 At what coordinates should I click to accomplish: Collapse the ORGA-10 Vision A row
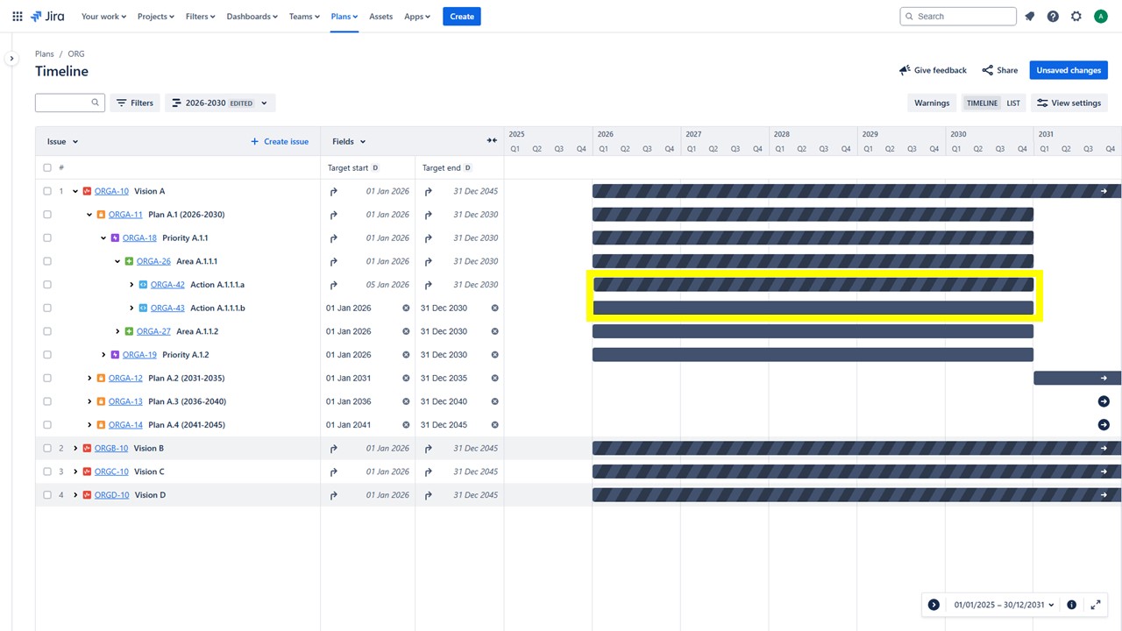(75, 191)
